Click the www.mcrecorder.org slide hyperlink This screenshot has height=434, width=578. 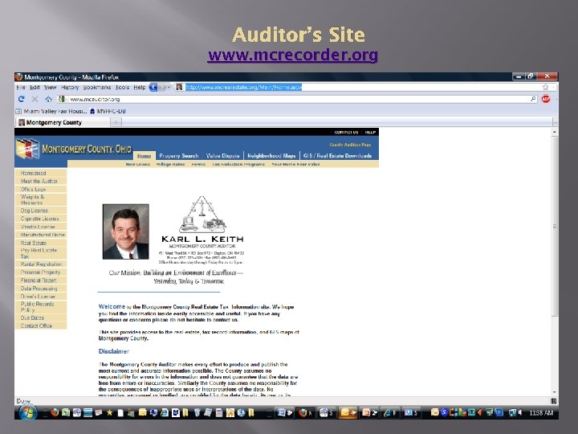coord(293,55)
